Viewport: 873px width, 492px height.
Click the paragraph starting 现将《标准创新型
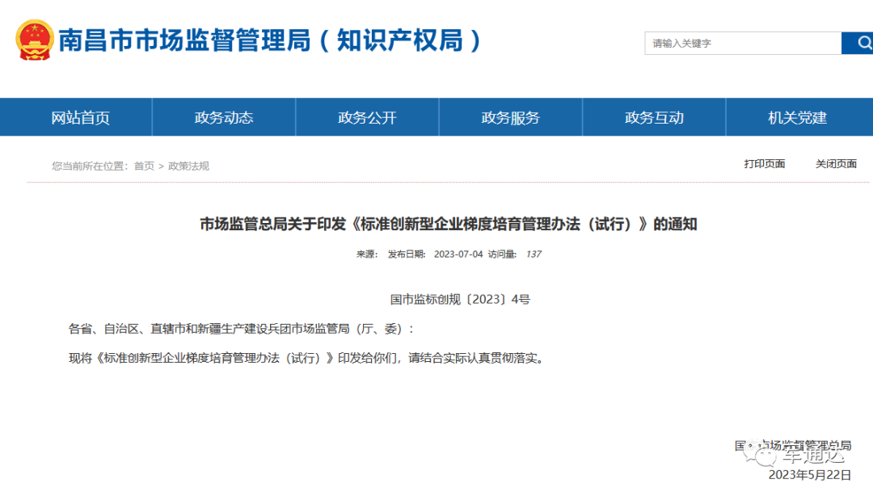coord(306,358)
